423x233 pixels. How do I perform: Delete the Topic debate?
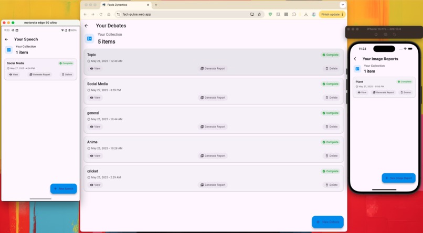(x=331, y=69)
